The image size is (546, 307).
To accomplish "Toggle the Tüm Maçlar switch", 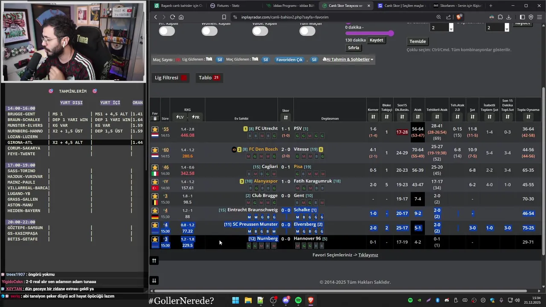I will 307,31.
